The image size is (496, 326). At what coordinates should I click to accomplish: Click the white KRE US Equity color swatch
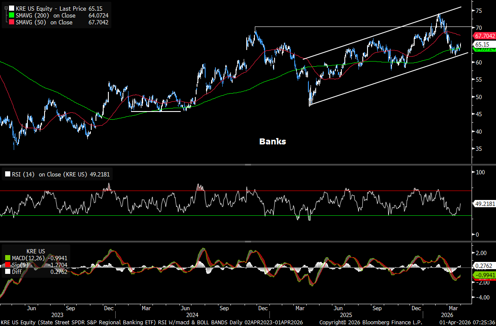pyautogui.click(x=12, y=8)
